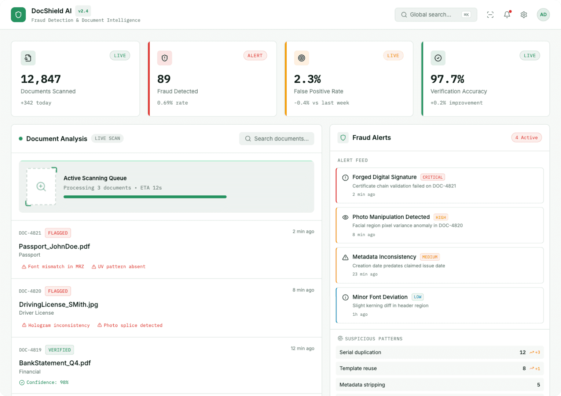Click the eye icon on Photo Manipulation alert

coord(345,217)
